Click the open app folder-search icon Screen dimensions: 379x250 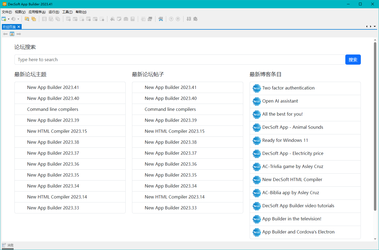27,19
